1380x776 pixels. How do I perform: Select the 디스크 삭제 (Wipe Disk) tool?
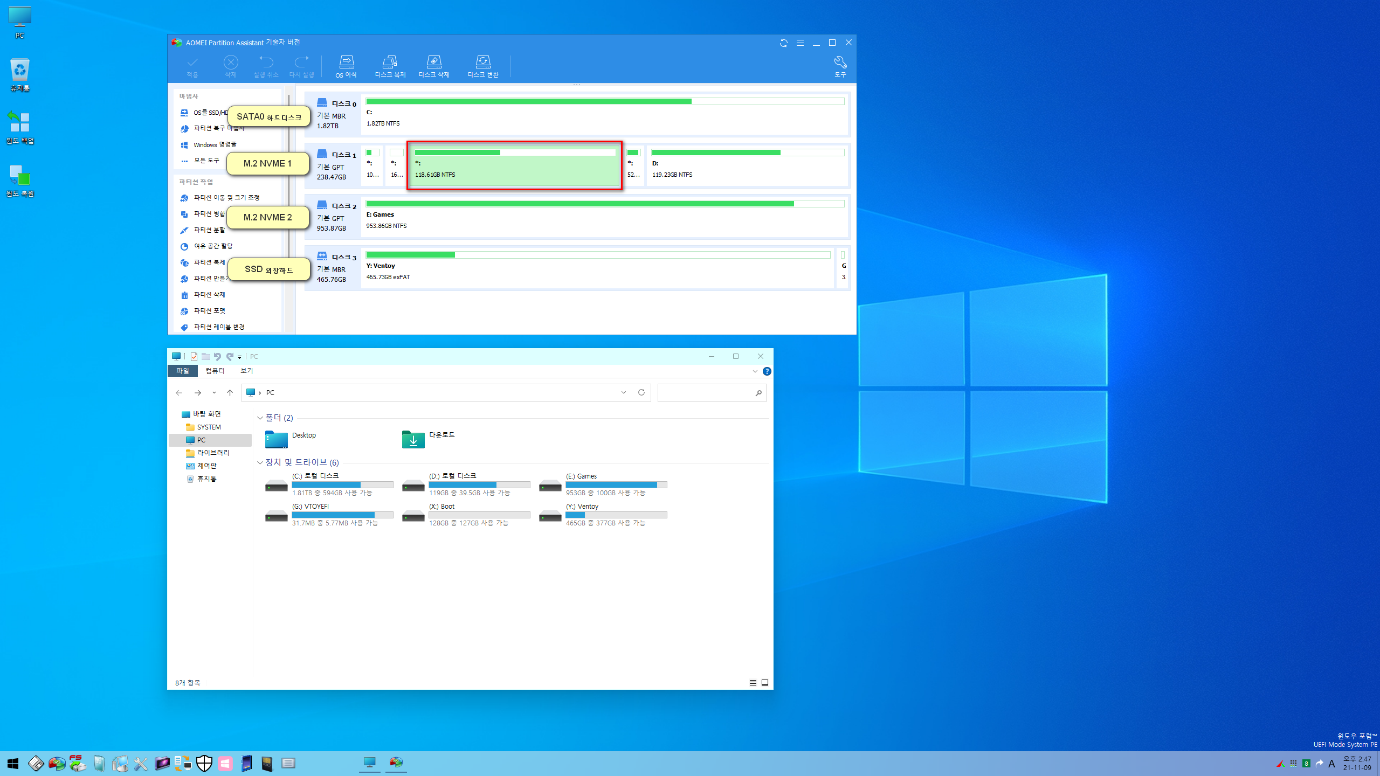coord(434,66)
